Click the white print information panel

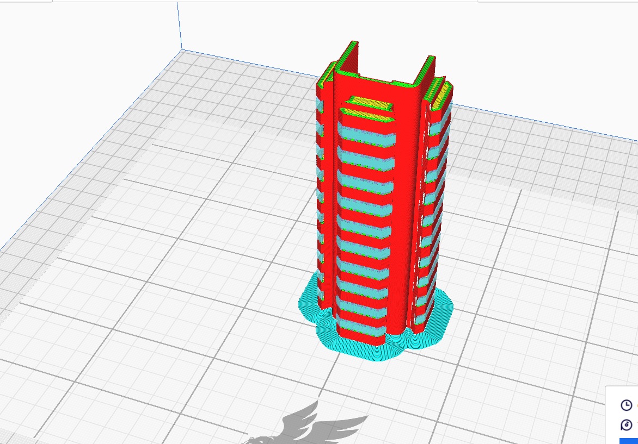(622, 415)
